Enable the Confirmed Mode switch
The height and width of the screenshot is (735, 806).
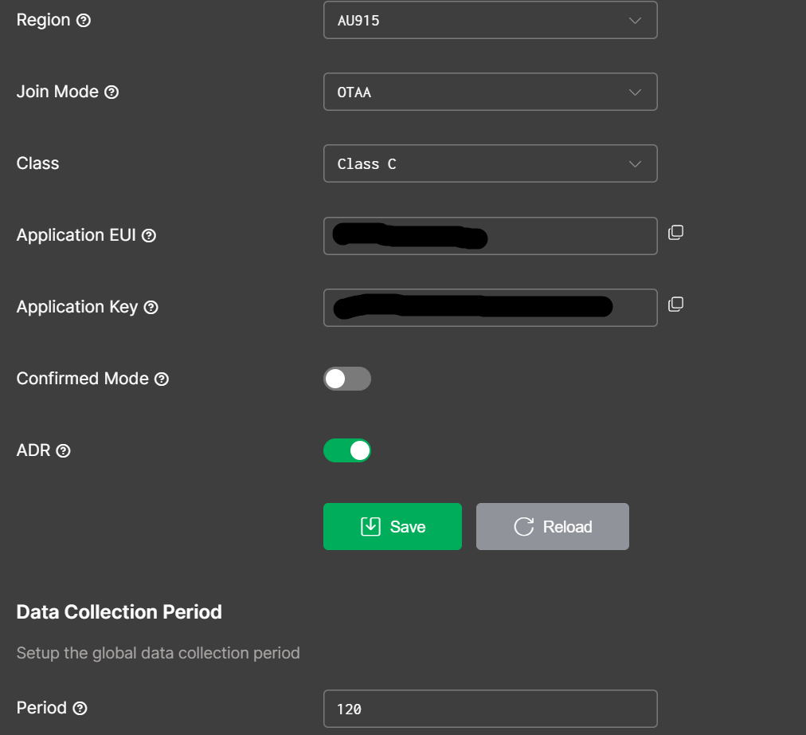click(x=347, y=379)
